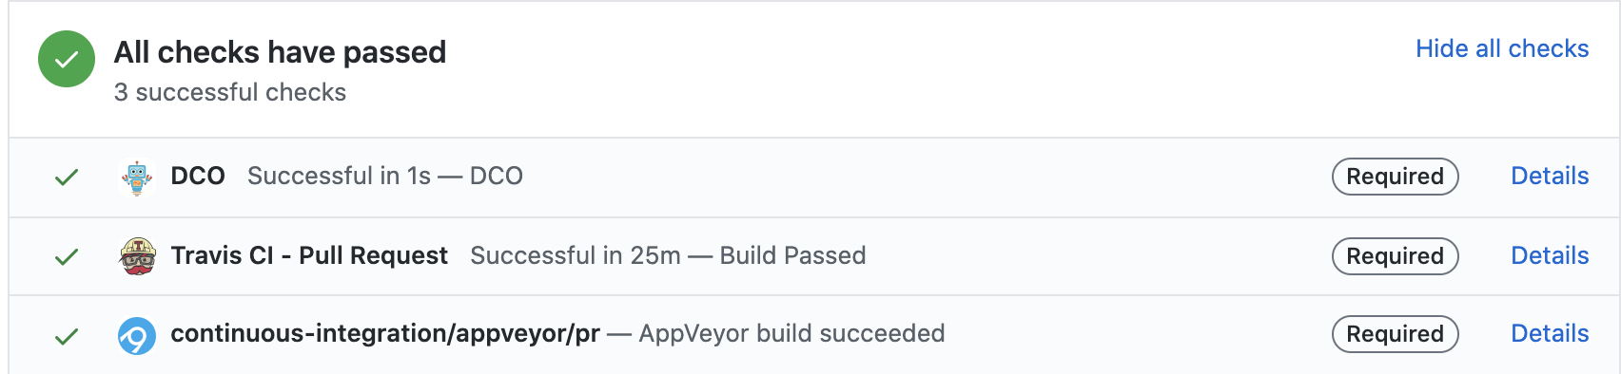
Task: Click the Travis CI mascot avatar
Action: coord(137,256)
